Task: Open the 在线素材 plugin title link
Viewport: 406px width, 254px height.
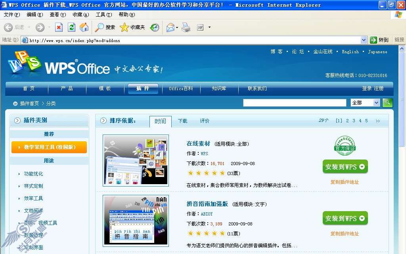Action: click(198, 144)
